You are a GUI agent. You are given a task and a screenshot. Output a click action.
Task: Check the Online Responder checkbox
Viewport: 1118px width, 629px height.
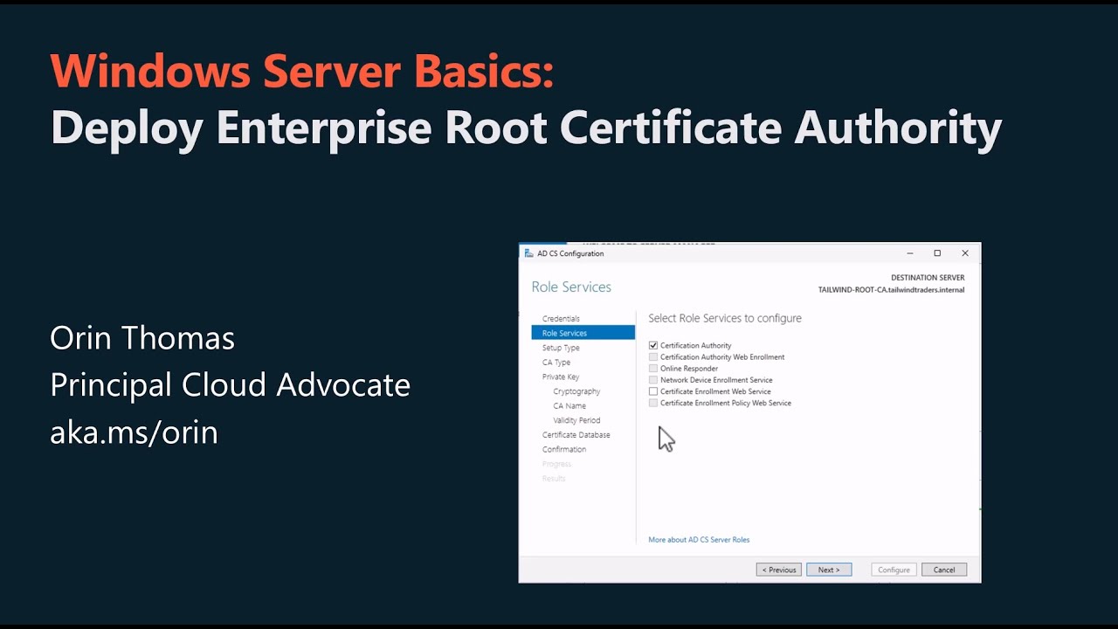[x=653, y=369]
